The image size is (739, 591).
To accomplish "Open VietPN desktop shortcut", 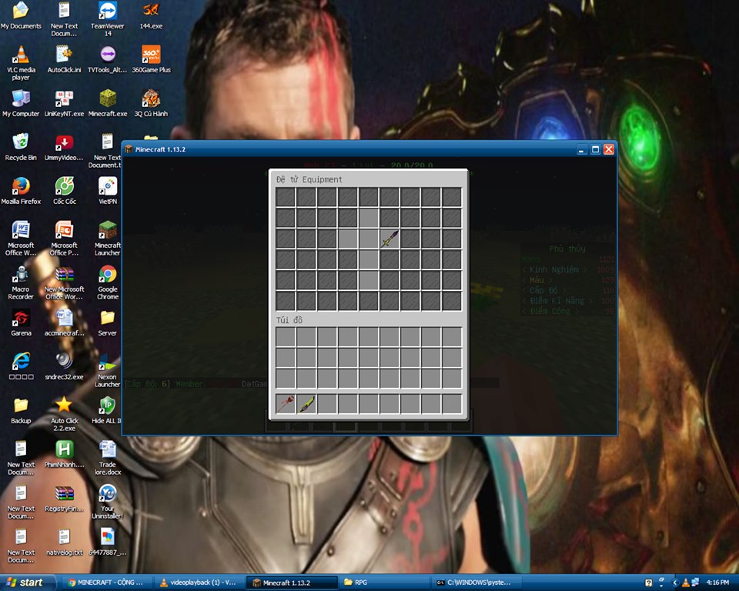I will (x=108, y=191).
